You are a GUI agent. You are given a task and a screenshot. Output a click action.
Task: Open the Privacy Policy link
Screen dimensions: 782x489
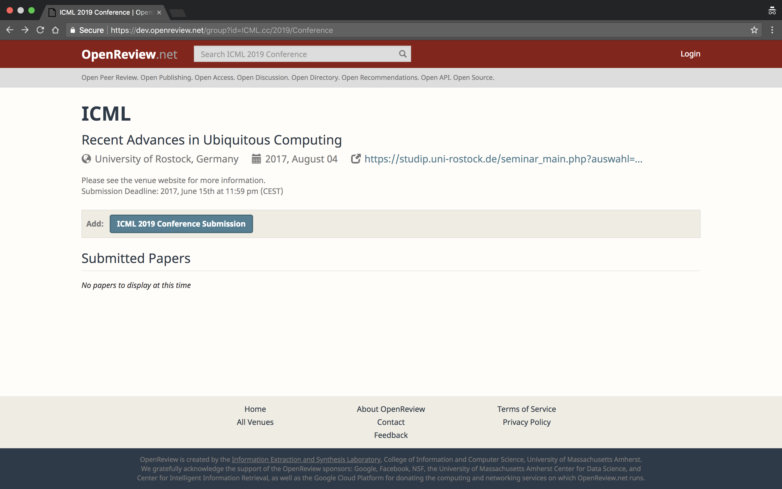click(x=526, y=422)
